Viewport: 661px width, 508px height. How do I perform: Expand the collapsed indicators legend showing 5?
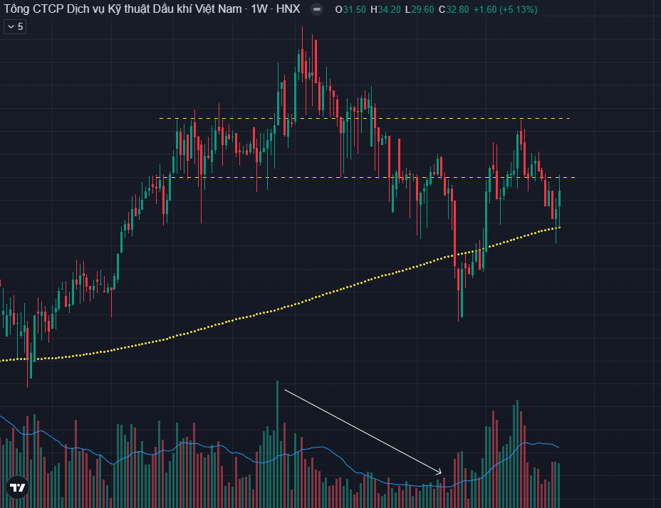[15, 26]
